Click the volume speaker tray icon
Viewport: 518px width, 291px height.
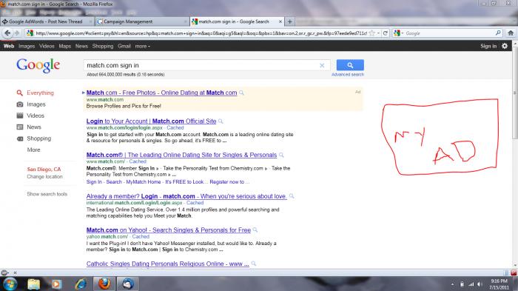point(480,284)
